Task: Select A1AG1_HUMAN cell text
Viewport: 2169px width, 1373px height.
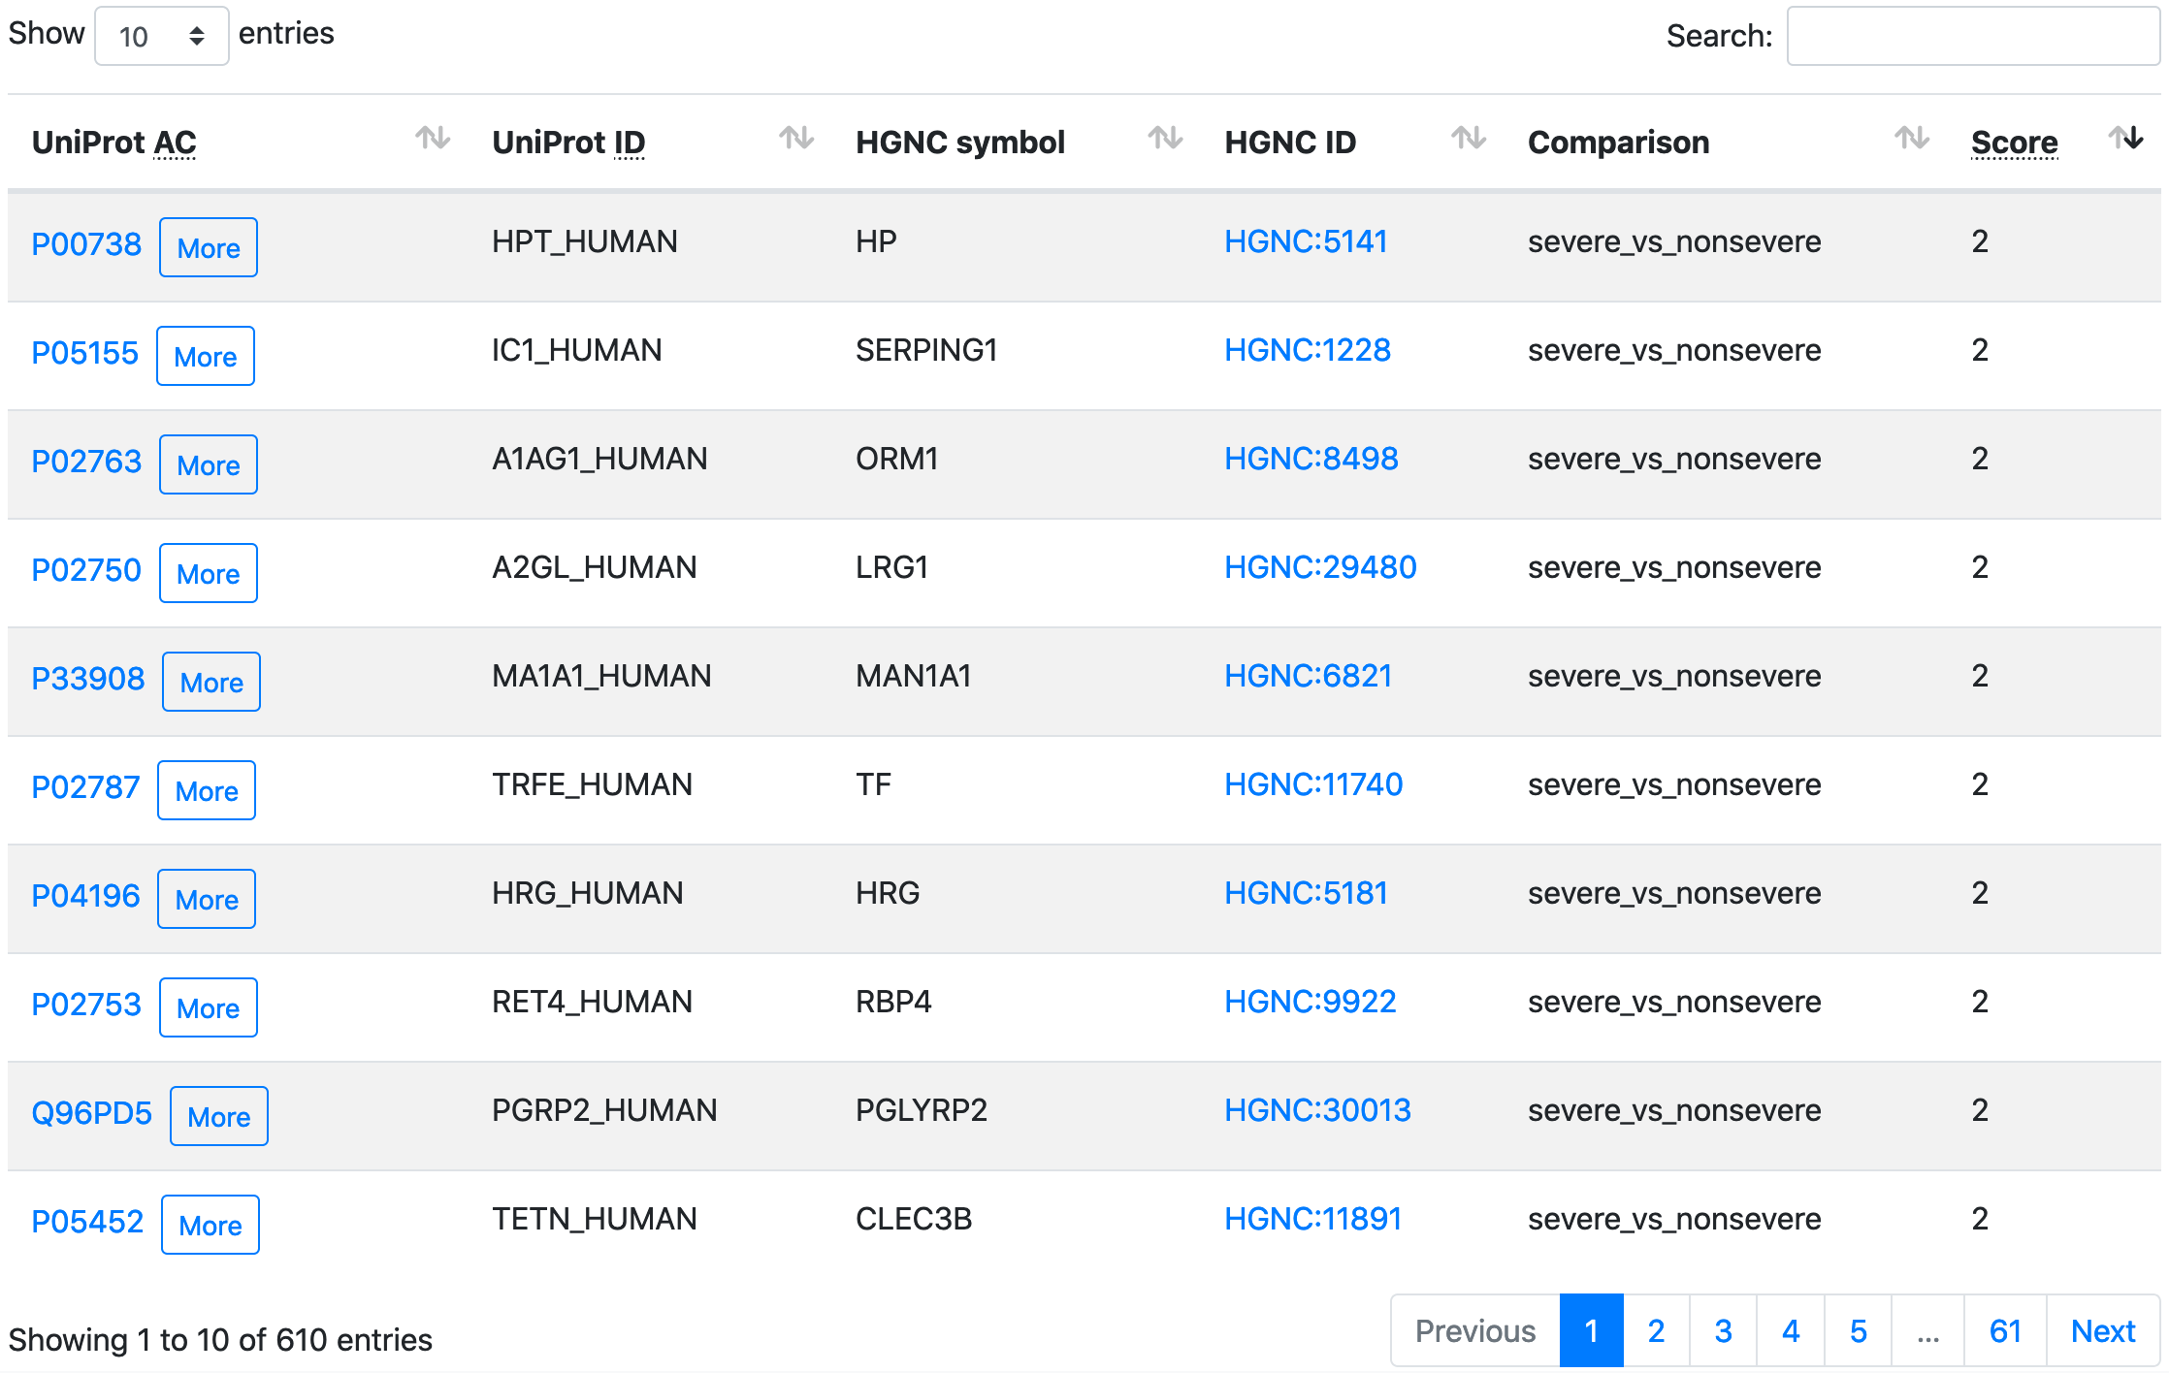Action: [x=599, y=459]
